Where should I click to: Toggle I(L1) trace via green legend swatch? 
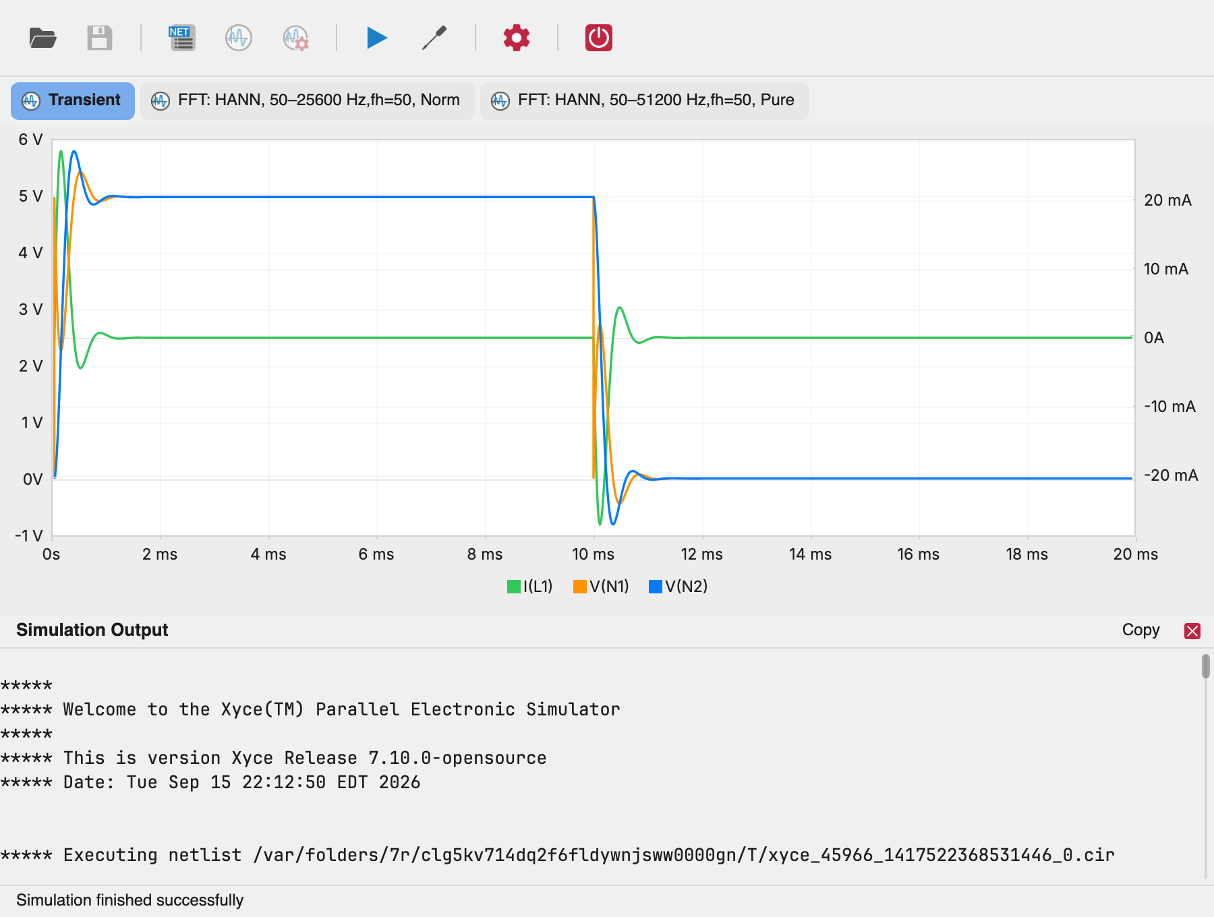coord(514,587)
